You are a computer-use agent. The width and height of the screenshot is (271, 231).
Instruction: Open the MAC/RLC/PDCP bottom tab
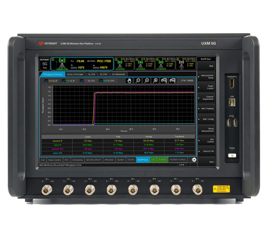(94, 160)
